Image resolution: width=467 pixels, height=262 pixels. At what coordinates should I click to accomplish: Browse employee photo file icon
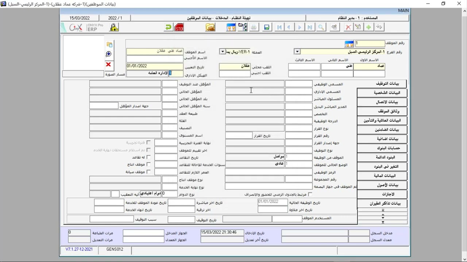pos(109,44)
